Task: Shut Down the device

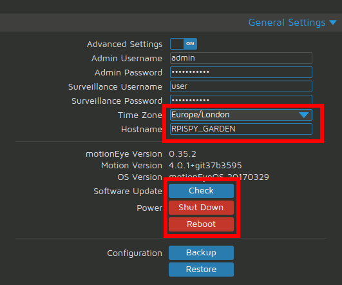Action: click(x=201, y=208)
